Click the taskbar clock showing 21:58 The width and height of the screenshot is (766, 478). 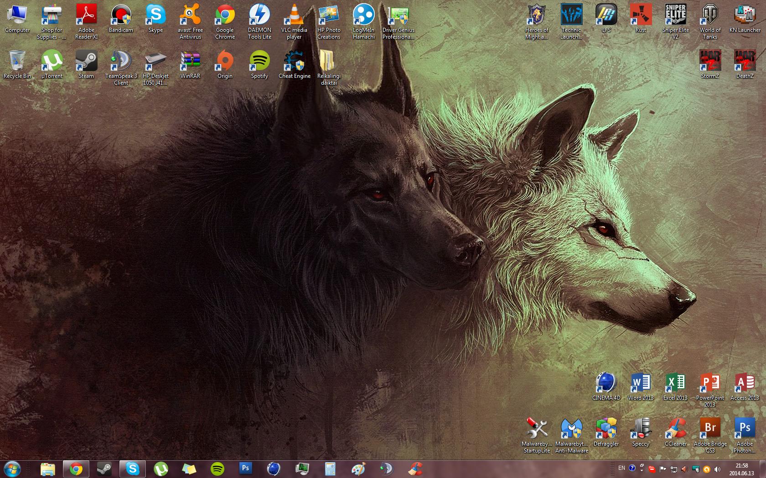click(x=741, y=469)
